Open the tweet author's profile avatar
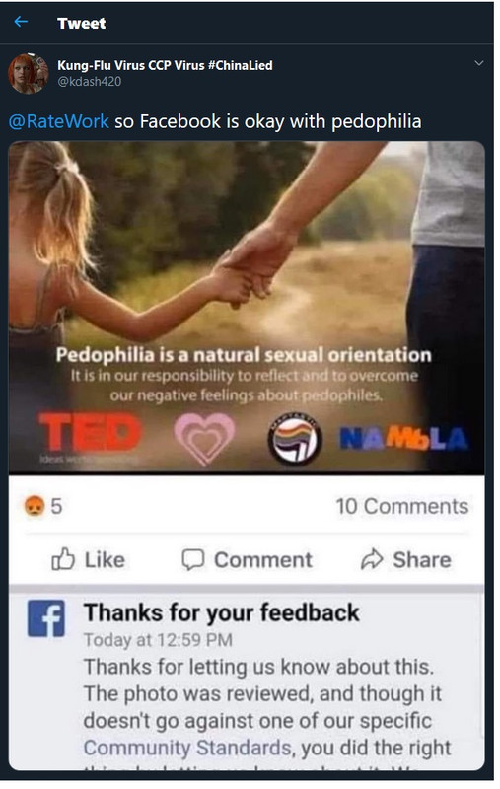 [x=29, y=73]
